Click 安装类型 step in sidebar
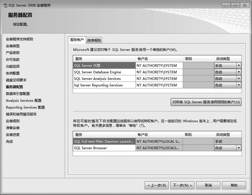The width and height of the screenshot is (252, 195). (x=13, y=46)
